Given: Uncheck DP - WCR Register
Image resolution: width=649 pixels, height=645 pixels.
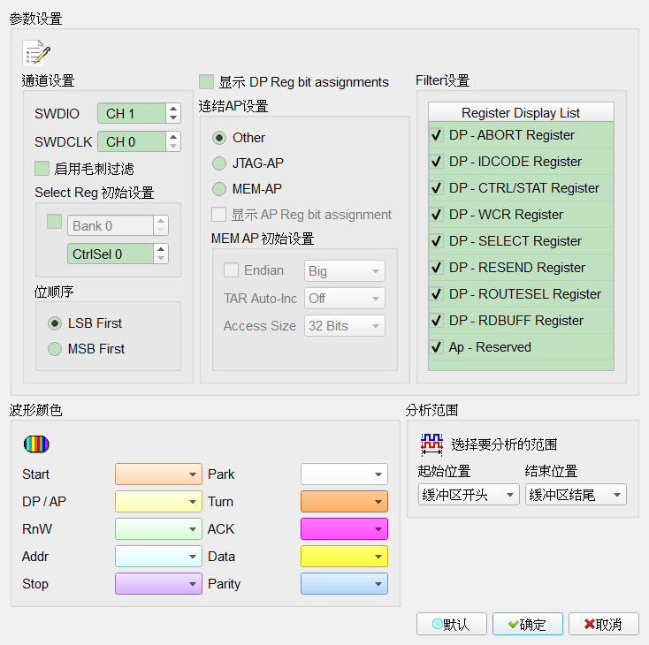Looking at the screenshot, I should pyautogui.click(x=436, y=215).
